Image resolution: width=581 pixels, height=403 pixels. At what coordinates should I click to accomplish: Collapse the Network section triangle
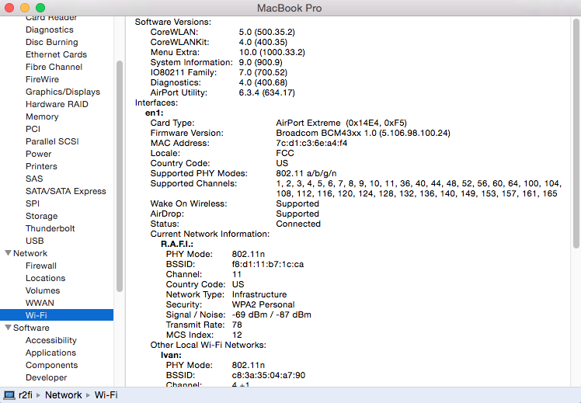[8, 253]
